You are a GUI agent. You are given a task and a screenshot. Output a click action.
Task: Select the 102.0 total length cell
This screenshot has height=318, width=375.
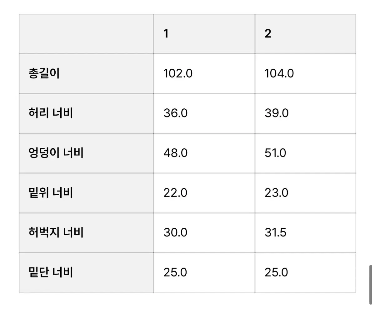[204, 74]
